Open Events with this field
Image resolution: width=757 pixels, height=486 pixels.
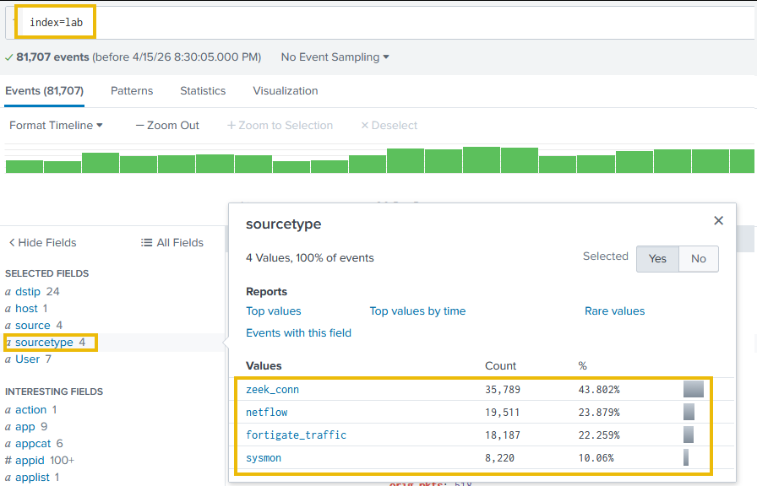299,332
